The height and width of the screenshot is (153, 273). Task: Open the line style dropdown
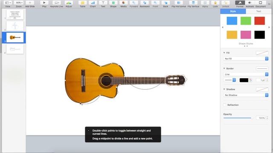pos(229,80)
